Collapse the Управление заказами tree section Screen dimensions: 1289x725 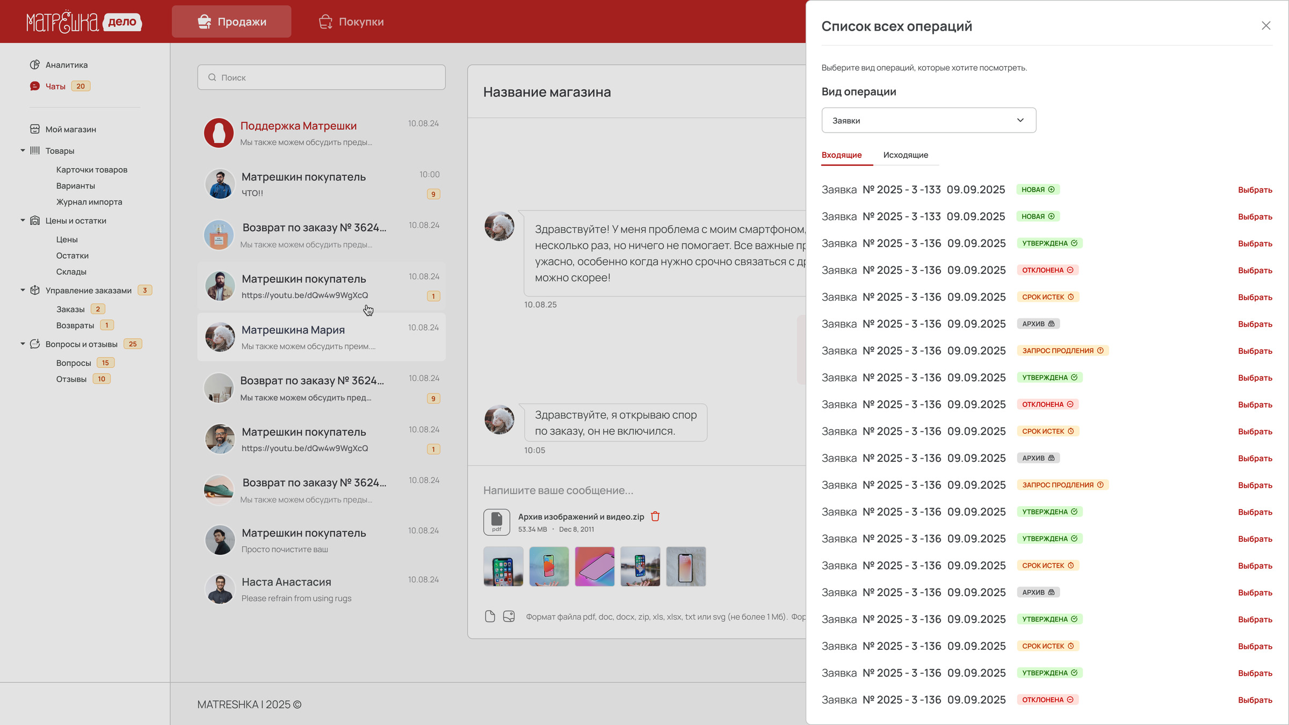(x=23, y=290)
